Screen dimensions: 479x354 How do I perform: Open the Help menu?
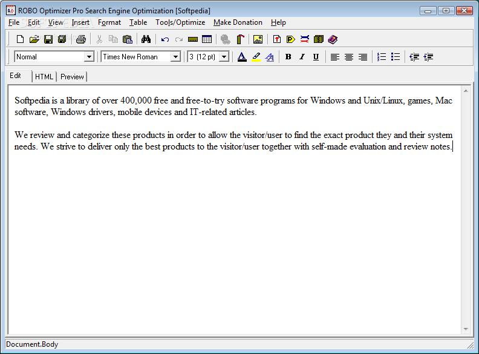278,22
